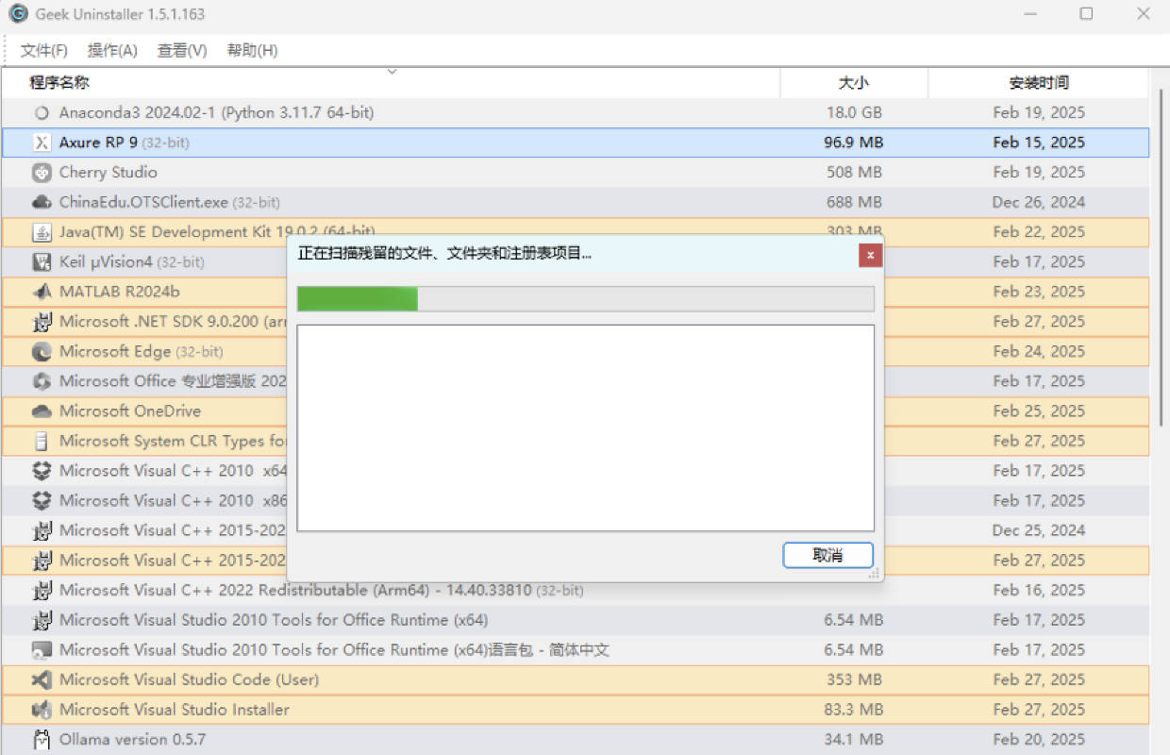Image resolution: width=1170 pixels, height=755 pixels.
Task: Click the Feb 23, 2025 install date
Action: (1039, 292)
